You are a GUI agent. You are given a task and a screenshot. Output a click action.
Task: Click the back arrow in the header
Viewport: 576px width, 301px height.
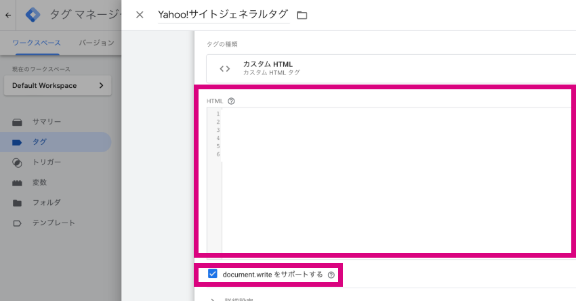click(x=8, y=15)
